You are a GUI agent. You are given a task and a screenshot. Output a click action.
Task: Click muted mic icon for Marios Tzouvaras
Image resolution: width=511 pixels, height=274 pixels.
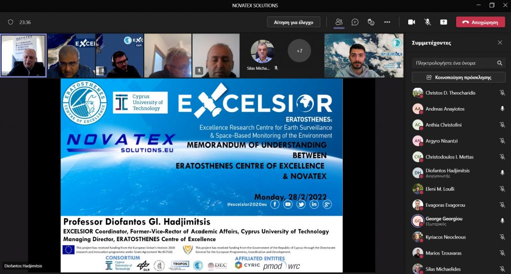coord(502,253)
